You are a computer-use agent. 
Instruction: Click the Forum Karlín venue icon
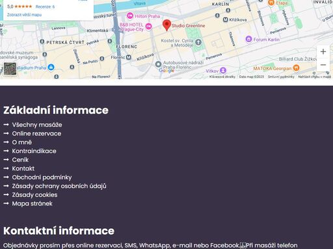248,39
